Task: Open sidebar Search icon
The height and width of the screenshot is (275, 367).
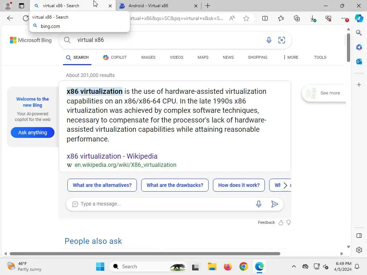Action: coord(359,33)
